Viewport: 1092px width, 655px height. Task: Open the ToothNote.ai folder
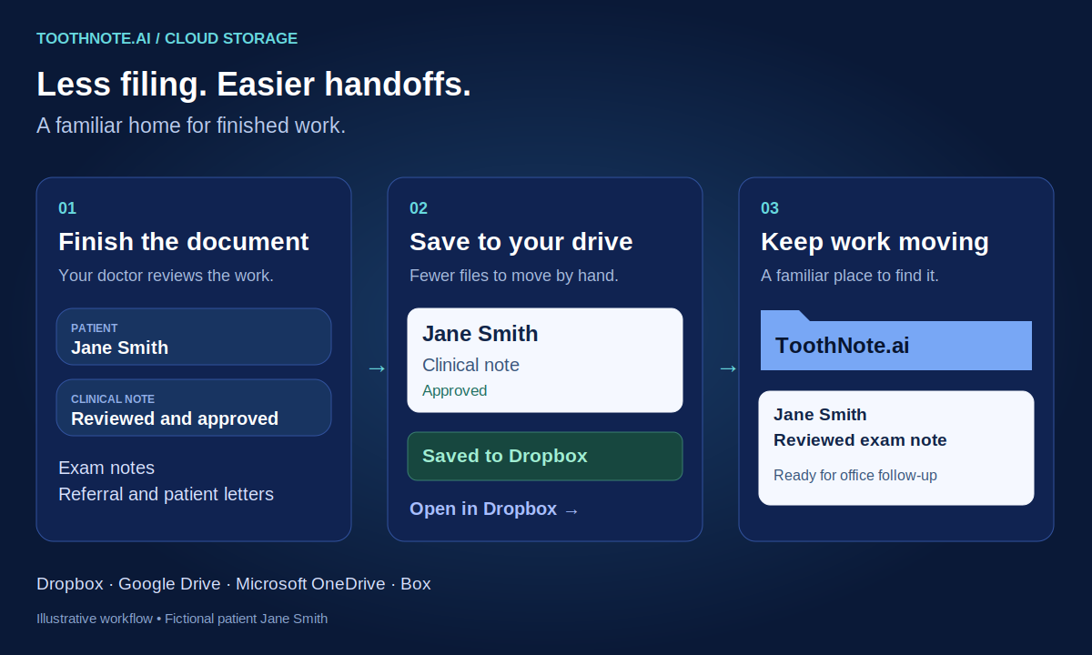point(896,340)
